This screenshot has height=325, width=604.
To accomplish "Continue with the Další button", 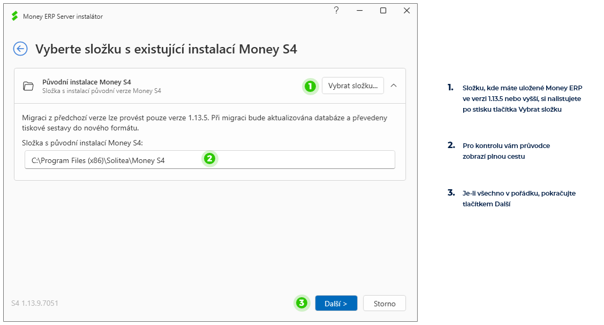I will (x=336, y=303).
